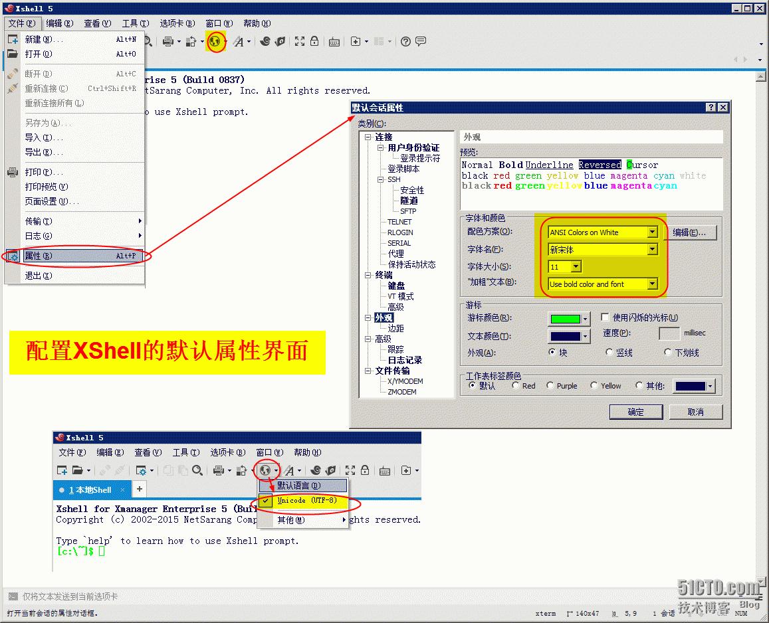769x623 pixels.
Task: Enable 使用闪烁的光标 checkbox
Action: click(x=605, y=317)
